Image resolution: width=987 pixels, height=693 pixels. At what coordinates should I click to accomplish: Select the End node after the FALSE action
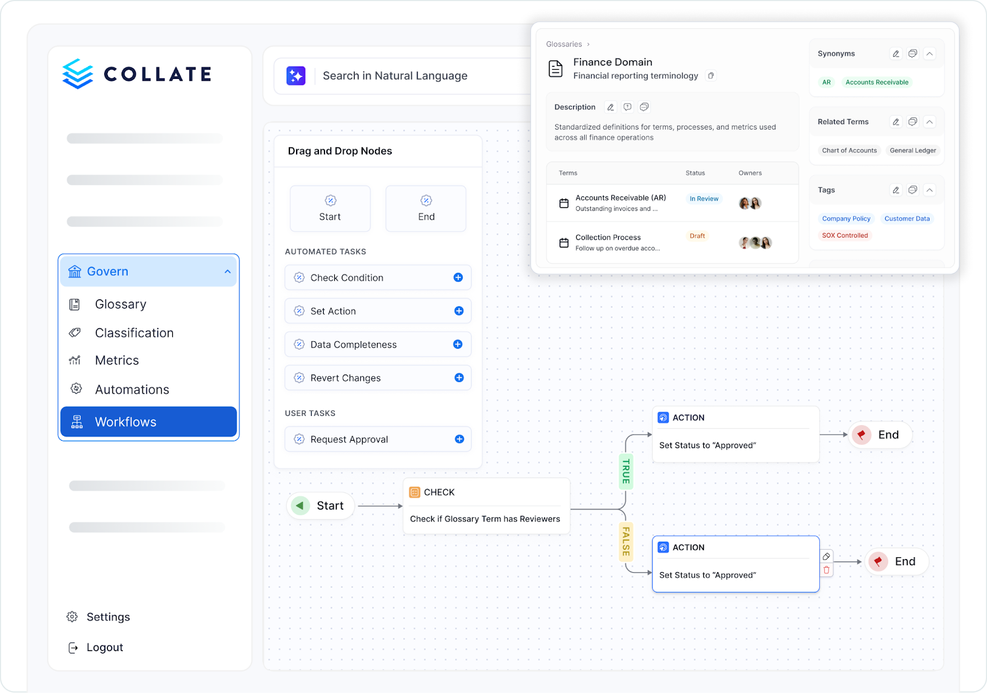pos(897,562)
